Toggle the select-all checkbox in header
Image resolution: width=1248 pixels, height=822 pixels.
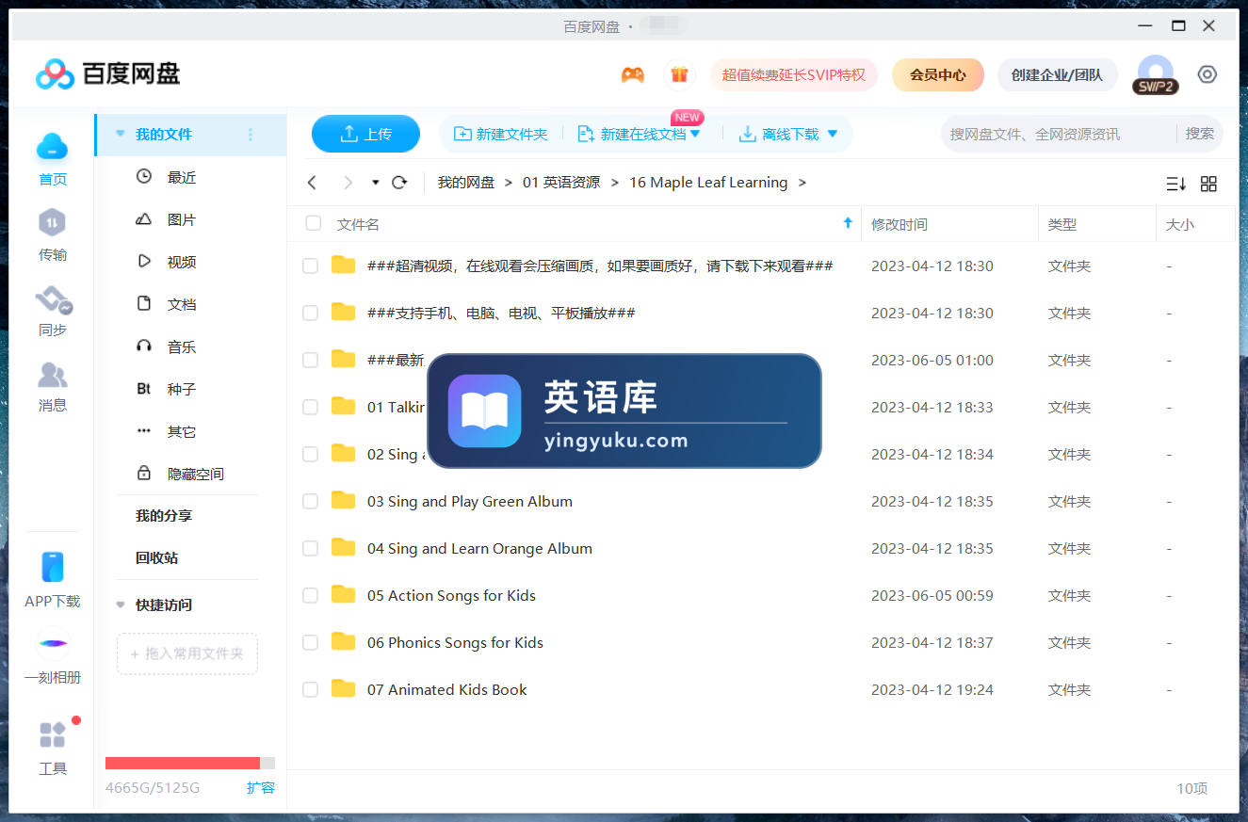point(314,223)
